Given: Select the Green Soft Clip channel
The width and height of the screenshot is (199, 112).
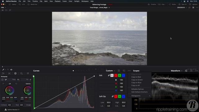Looking at the screenshot, I should click(119, 96).
